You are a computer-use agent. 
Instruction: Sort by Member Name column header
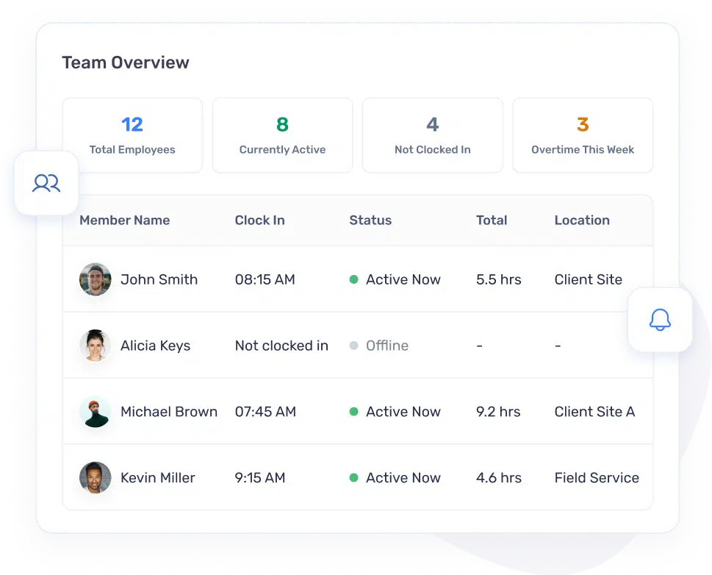click(124, 220)
